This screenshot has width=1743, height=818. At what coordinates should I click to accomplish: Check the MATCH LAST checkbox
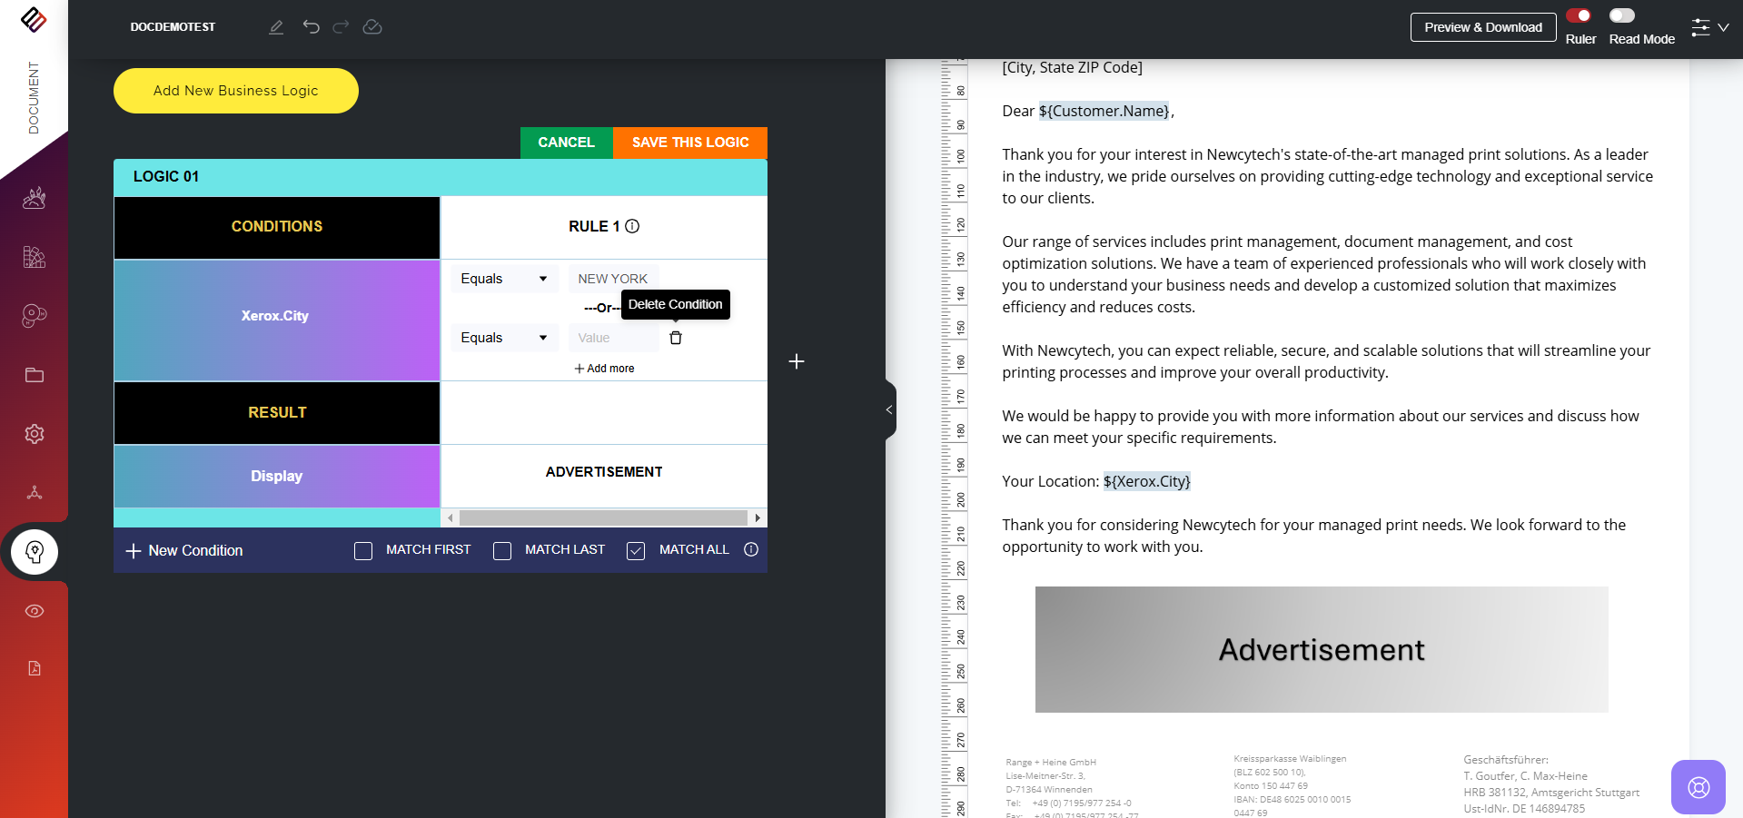[502, 551]
